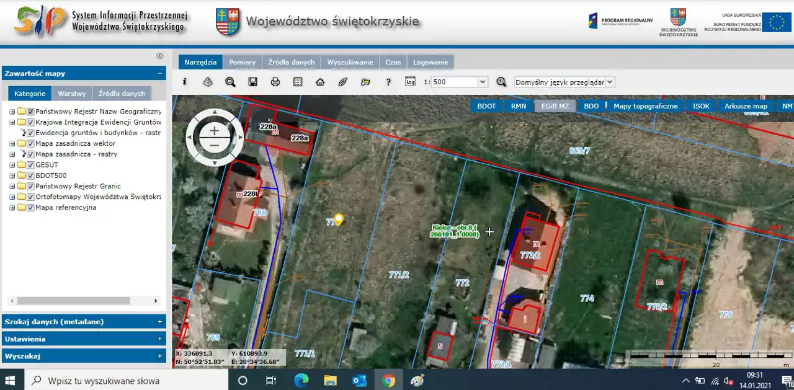Image resolution: width=794 pixels, height=390 pixels.
Task: Click the floppy disk save icon
Action: click(x=252, y=82)
